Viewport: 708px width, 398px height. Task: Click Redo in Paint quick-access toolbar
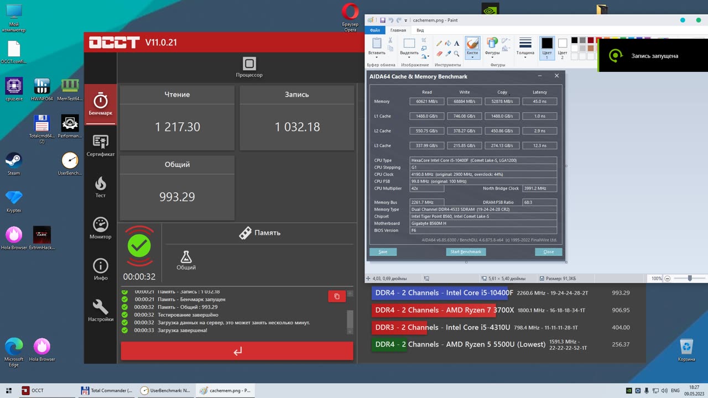pos(398,20)
